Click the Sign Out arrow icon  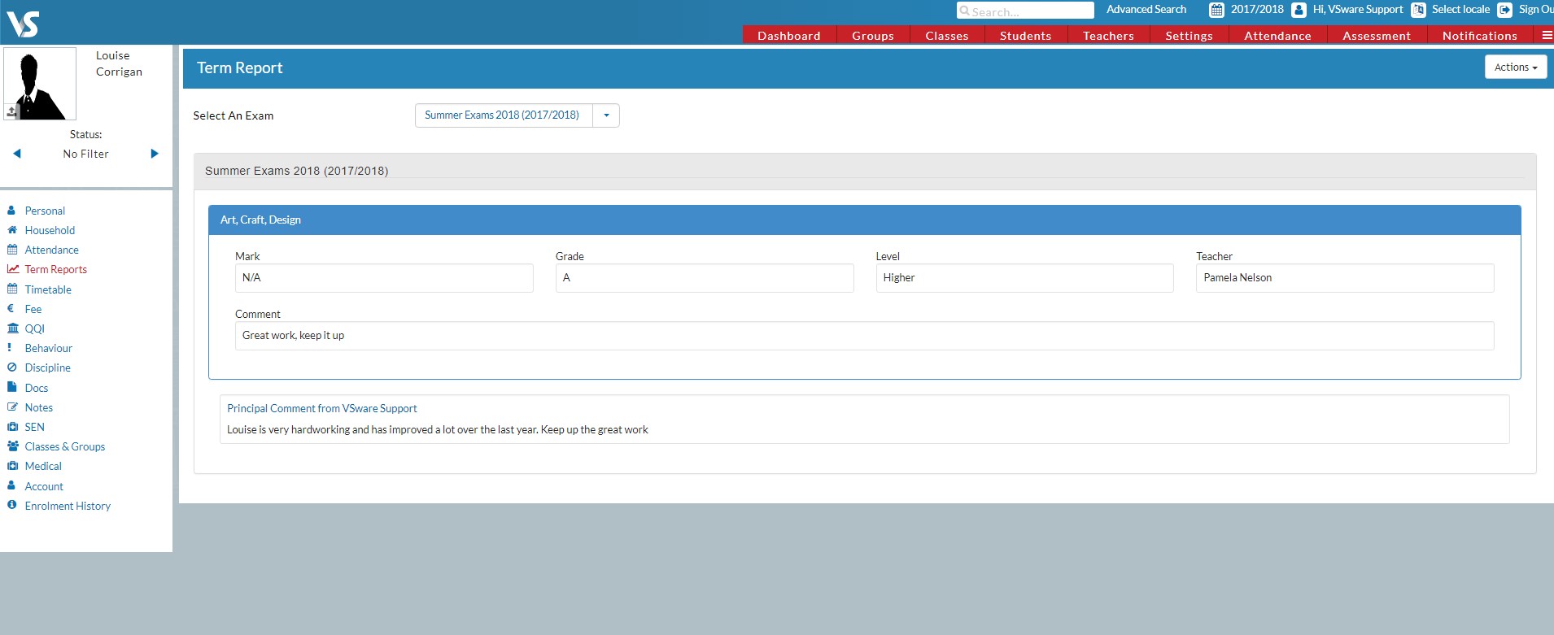click(x=1505, y=11)
